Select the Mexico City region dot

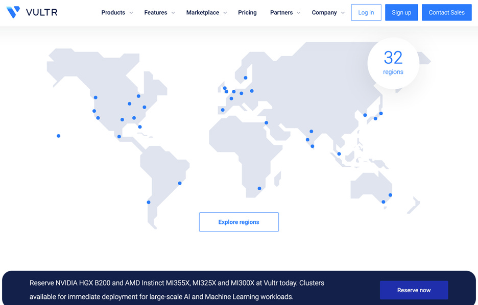pyautogui.click(x=119, y=136)
